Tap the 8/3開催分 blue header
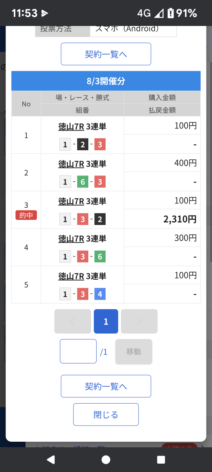The width and height of the screenshot is (212, 472). click(x=106, y=81)
